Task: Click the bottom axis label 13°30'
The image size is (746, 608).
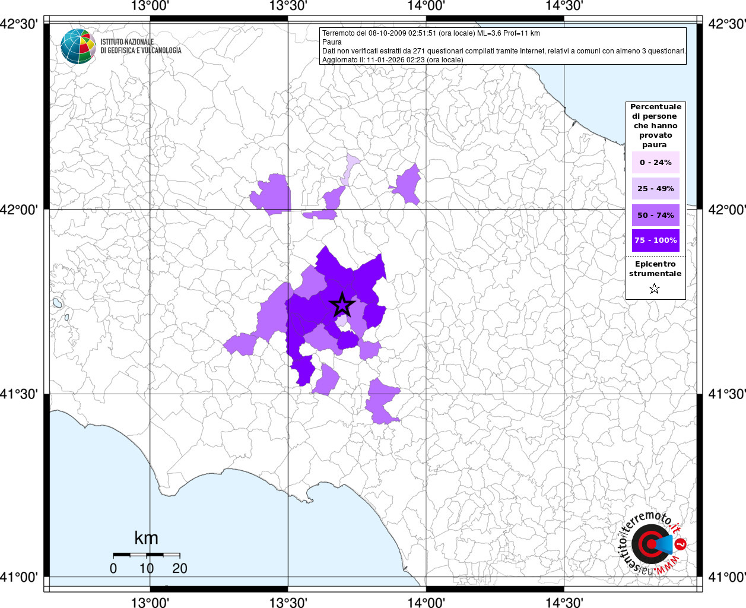Action: point(288,602)
